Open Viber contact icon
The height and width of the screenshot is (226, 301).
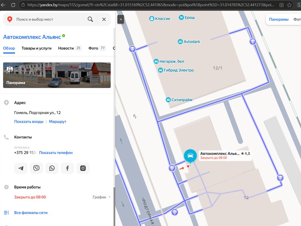[36, 168]
